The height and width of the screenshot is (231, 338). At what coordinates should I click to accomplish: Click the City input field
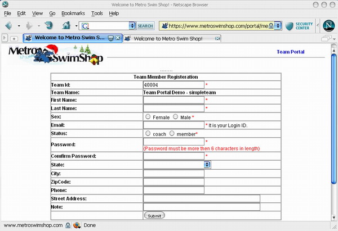(174, 173)
